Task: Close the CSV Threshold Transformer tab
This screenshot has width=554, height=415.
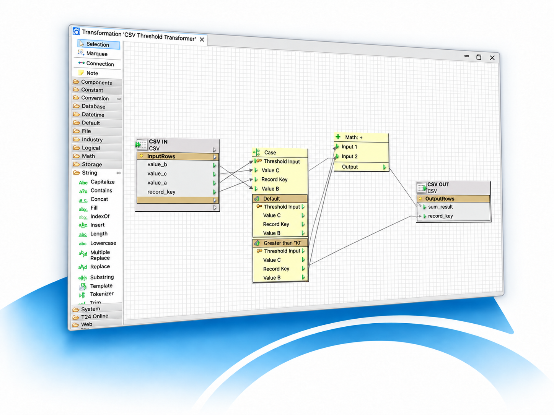Action: click(x=202, y=39)
